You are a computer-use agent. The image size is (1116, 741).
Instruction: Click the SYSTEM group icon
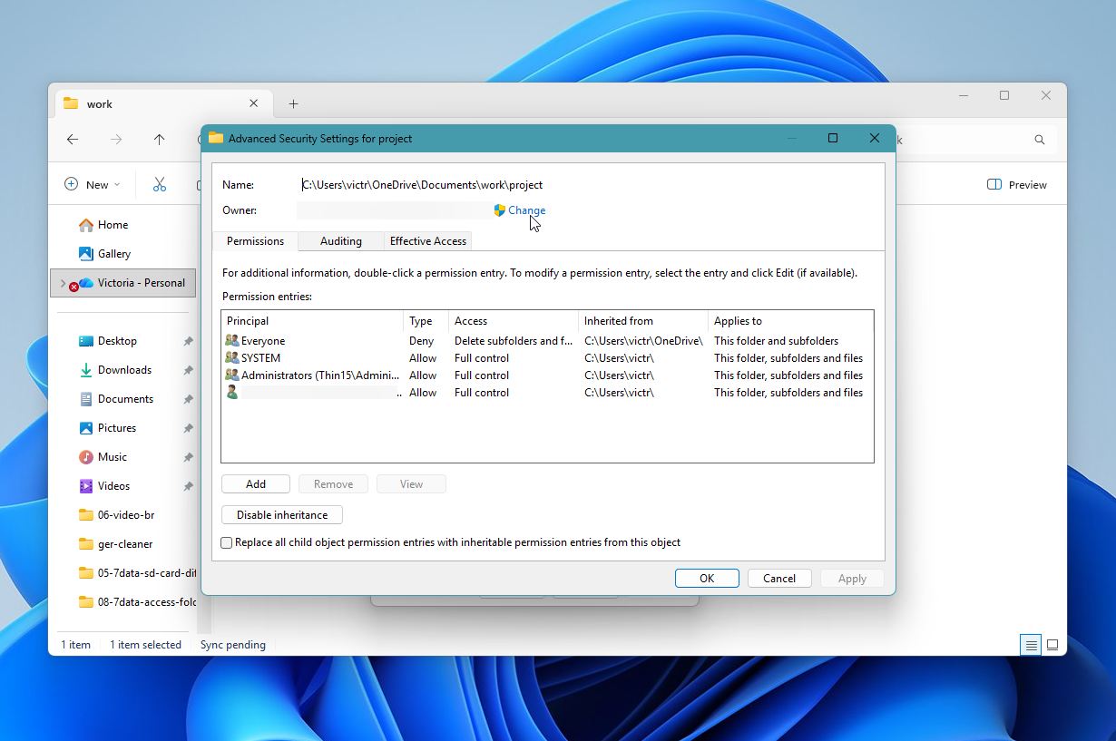(x=232, y=358)
